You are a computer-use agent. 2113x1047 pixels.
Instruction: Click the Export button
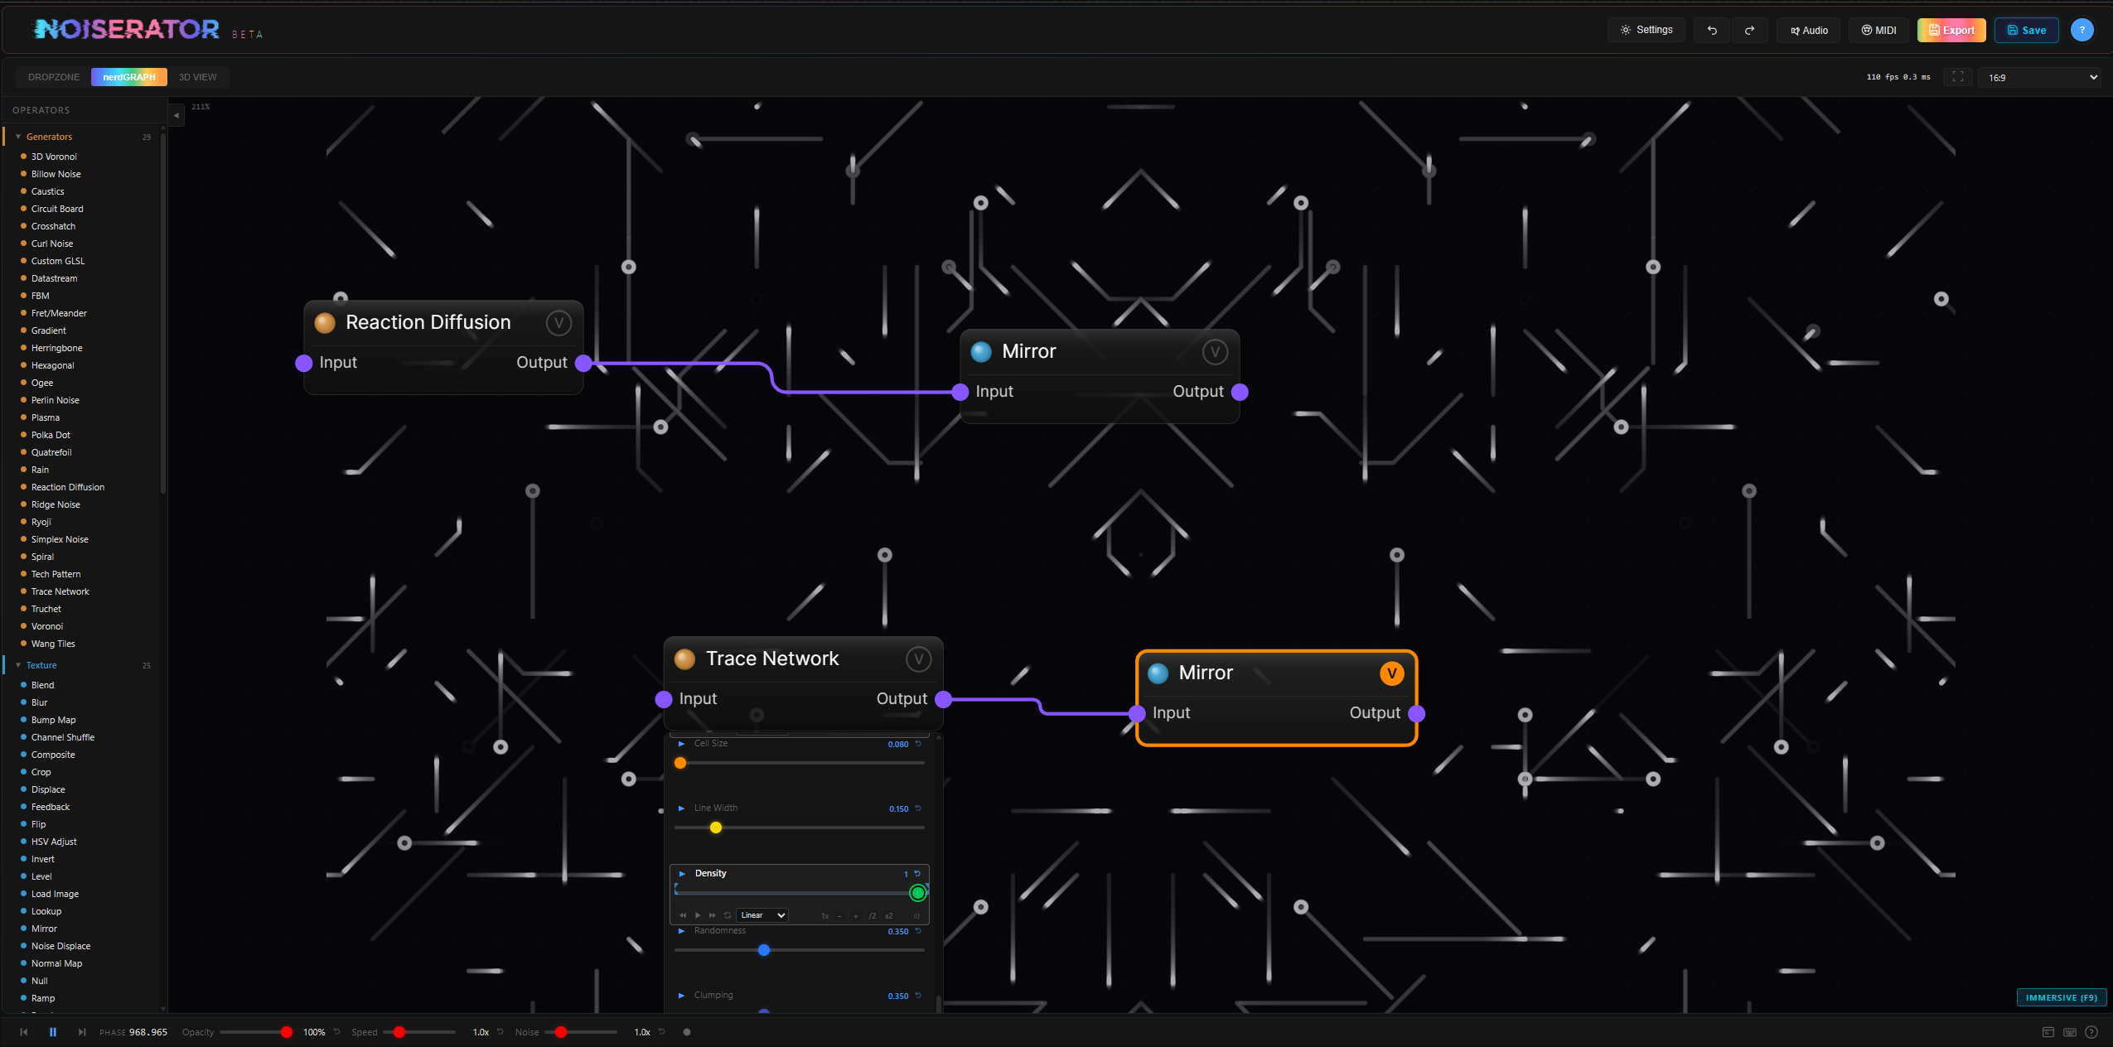coord(1950,30)
